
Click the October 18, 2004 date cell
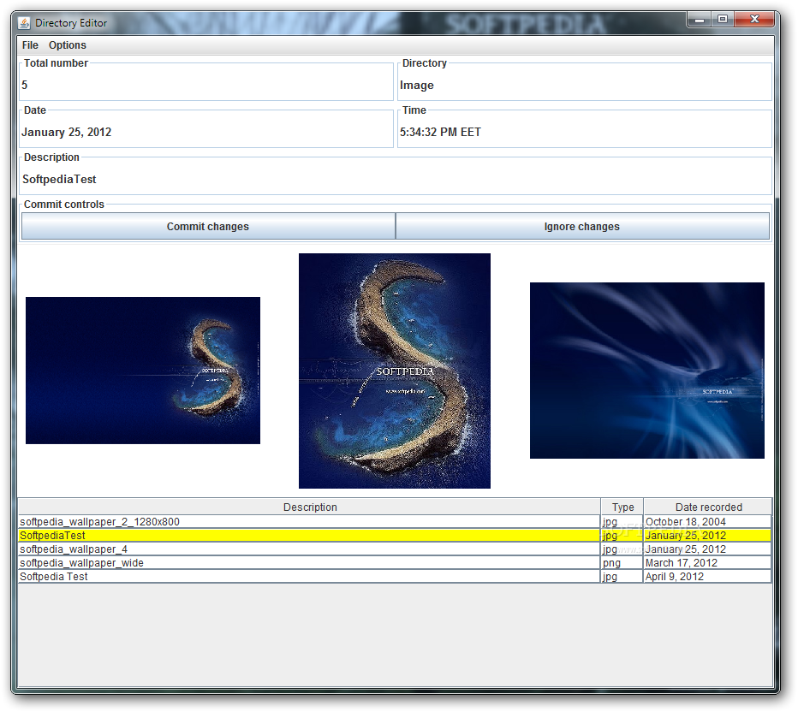[x=707, y=522]
